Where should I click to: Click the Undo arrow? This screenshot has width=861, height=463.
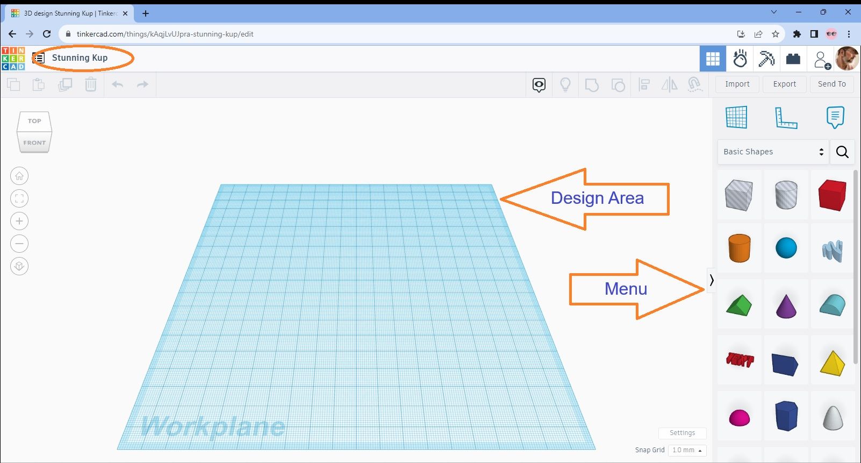point(118,84)
